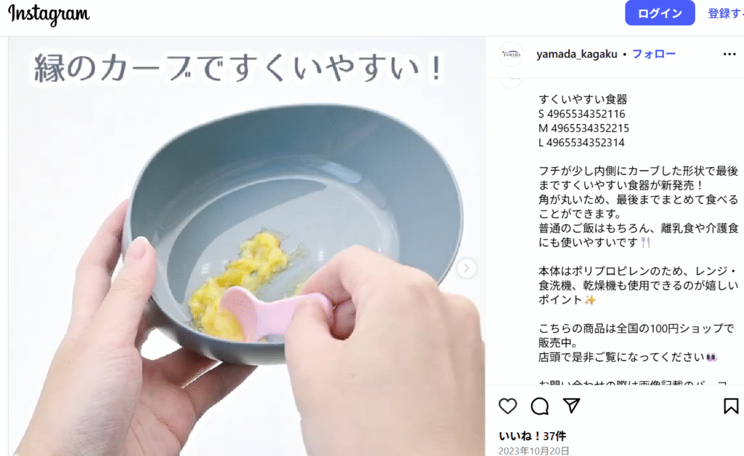Image resolution: width=744 pixels, height=456 pixels.
Task: Open more options three-dot menu
Action: pyautogui.click(x=729, y=54)
